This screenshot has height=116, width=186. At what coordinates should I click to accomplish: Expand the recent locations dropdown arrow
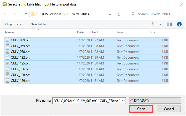(19, 14)
